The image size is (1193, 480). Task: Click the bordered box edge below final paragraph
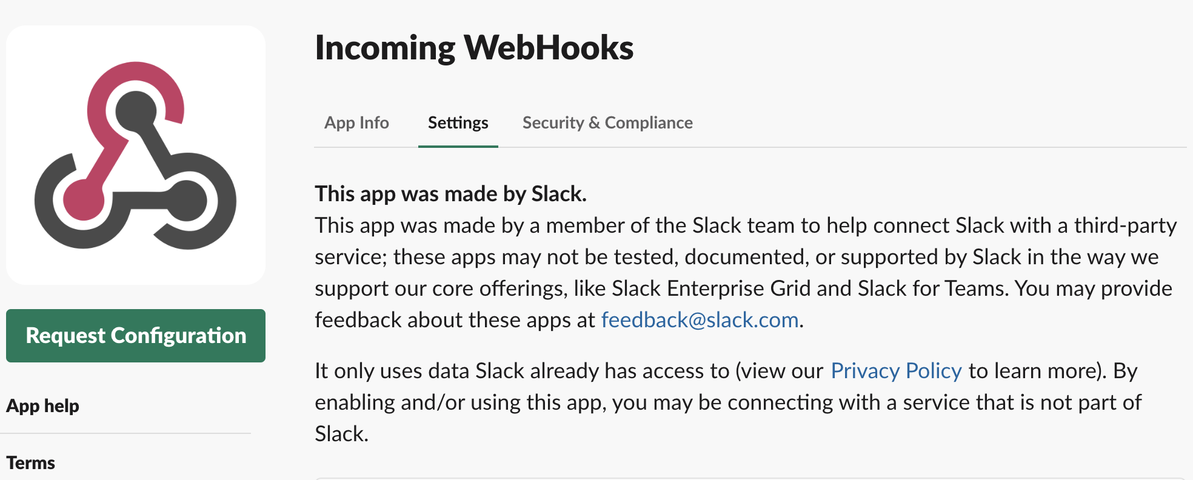tap(750, 478)
